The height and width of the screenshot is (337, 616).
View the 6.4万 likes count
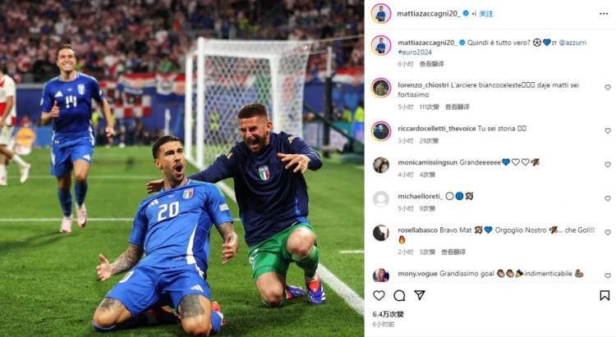click(x=388, y=314)
